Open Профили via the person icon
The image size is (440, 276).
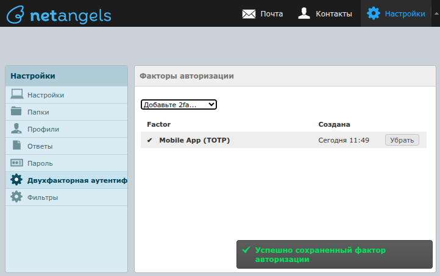pyautogui.click(x=17, y=129)
